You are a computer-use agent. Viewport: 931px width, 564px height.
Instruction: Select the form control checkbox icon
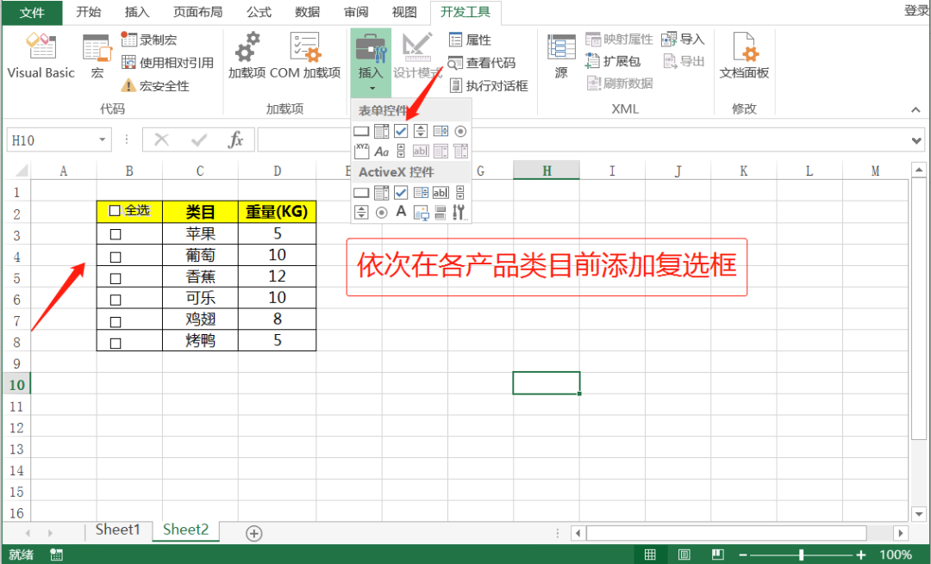[x=401, y=132]
